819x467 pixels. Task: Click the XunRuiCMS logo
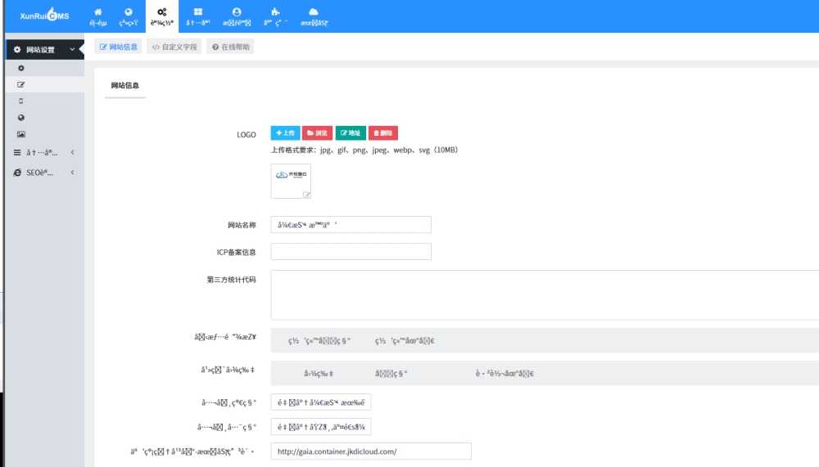click(44, 16)
